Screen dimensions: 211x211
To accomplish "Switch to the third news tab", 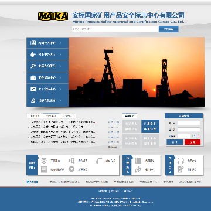I will click(x=67, y=116).
